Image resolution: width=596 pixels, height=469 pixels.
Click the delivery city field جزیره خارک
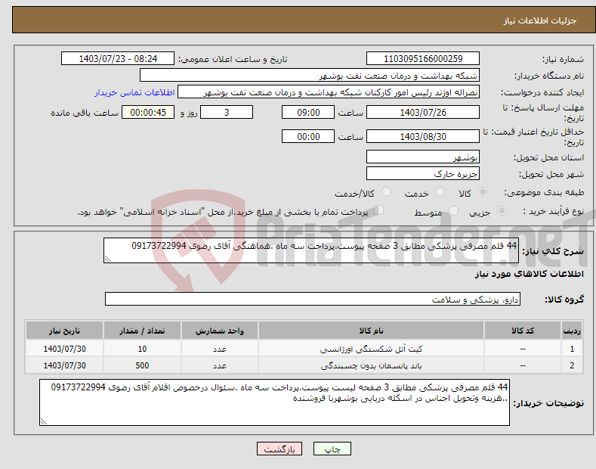pos(423,173)
